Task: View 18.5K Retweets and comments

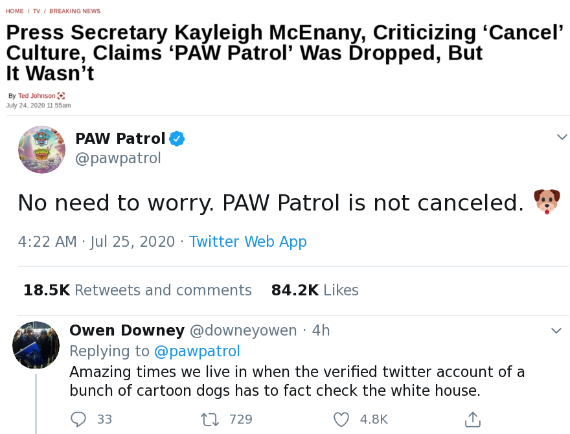Action: click(137, 290)
